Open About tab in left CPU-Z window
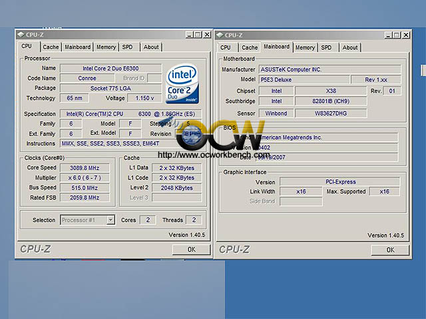 (x=151, y=47)
